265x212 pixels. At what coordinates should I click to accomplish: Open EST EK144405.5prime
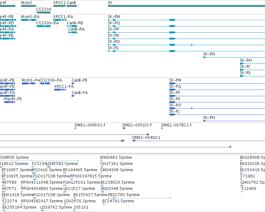[80, 170]
